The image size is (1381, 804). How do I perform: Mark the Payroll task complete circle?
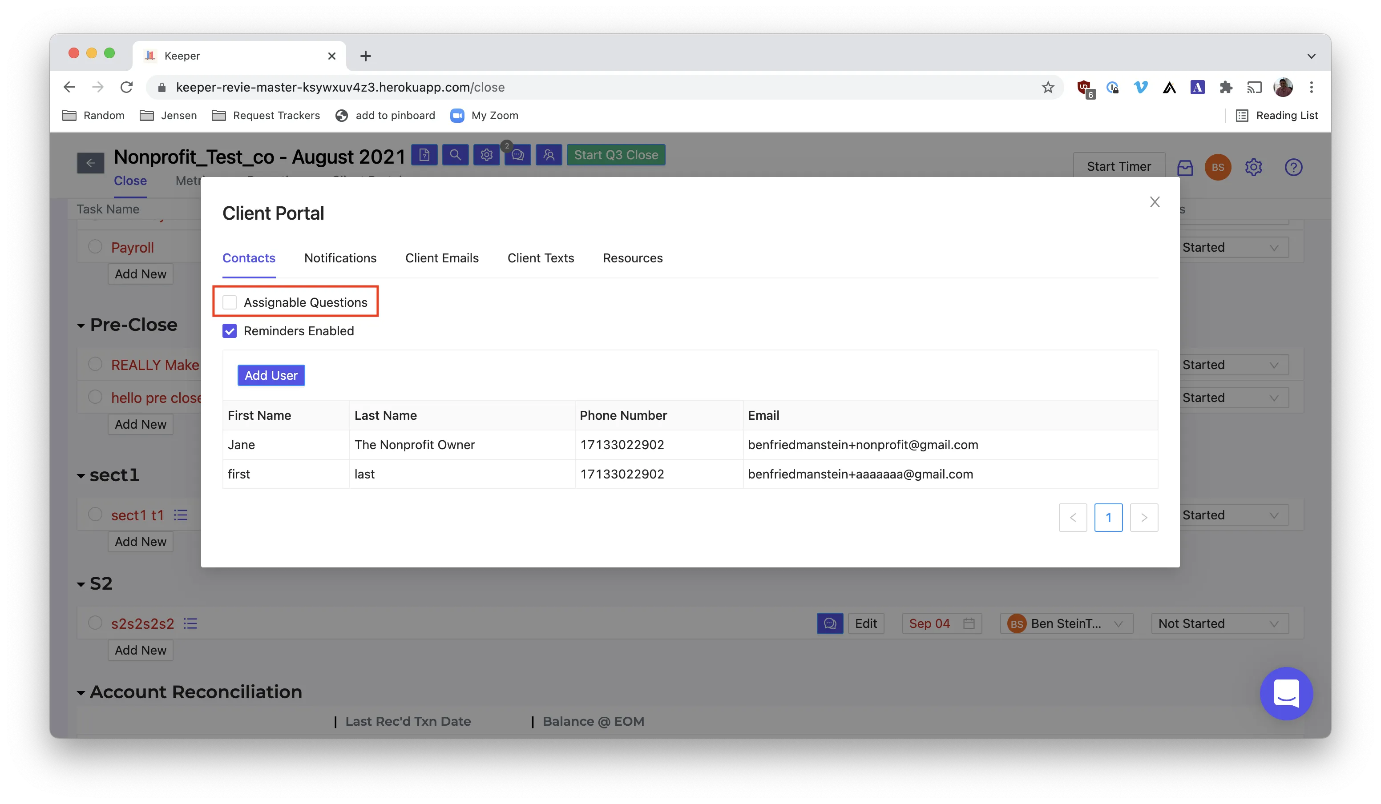[x=95, y=246]
